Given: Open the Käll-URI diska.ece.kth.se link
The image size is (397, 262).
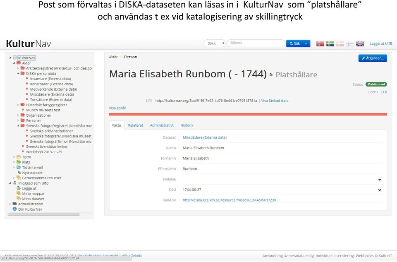Looking at the screenshot, I should click(230, 200).
